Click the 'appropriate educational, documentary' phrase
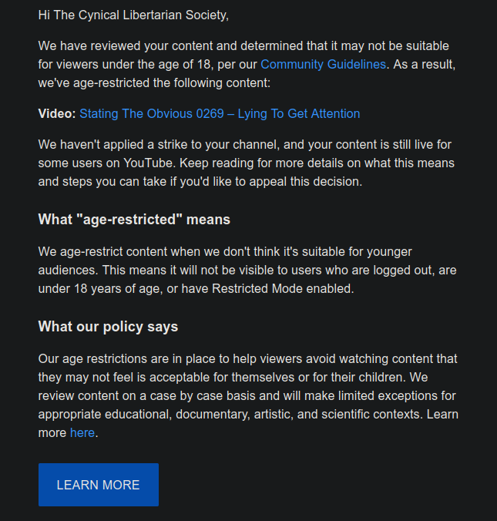497x521 pixels. 143,415
